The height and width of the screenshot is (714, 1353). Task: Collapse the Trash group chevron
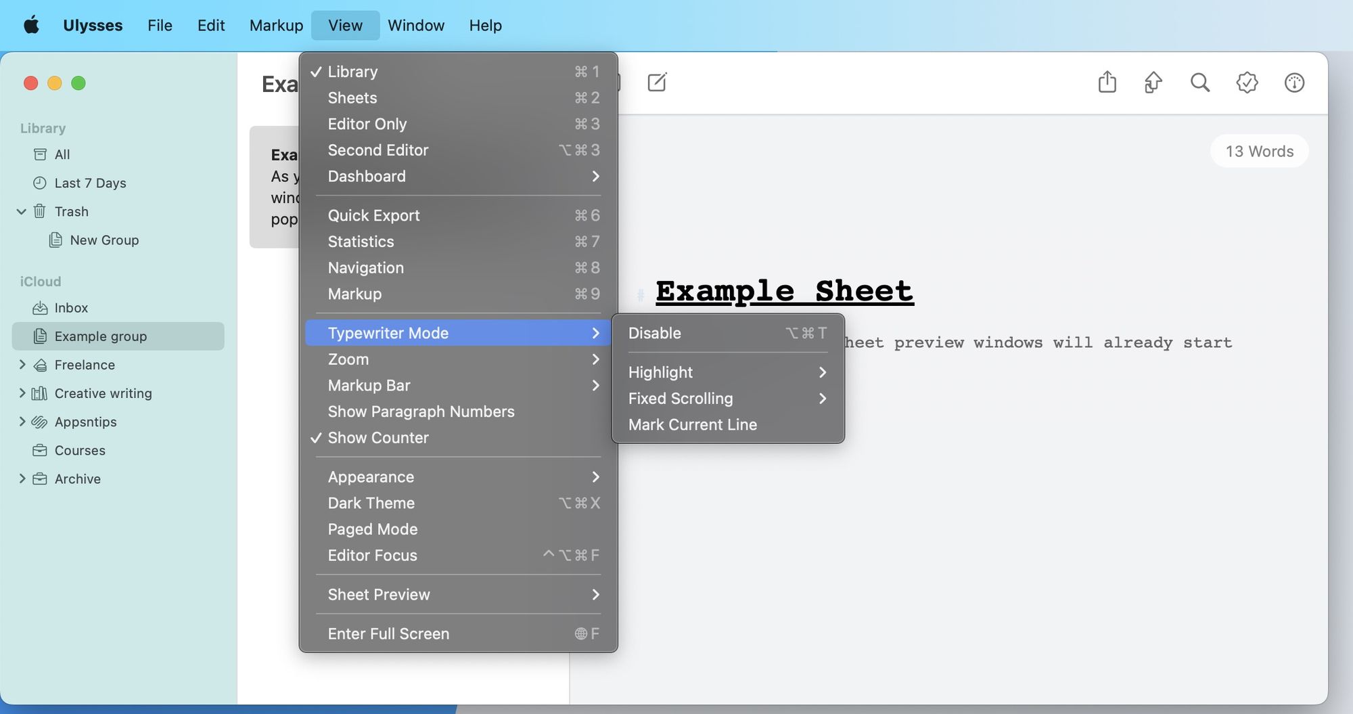tap(22, 212)
